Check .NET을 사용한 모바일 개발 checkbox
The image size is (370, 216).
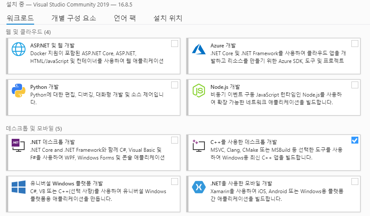pos(355,182)
